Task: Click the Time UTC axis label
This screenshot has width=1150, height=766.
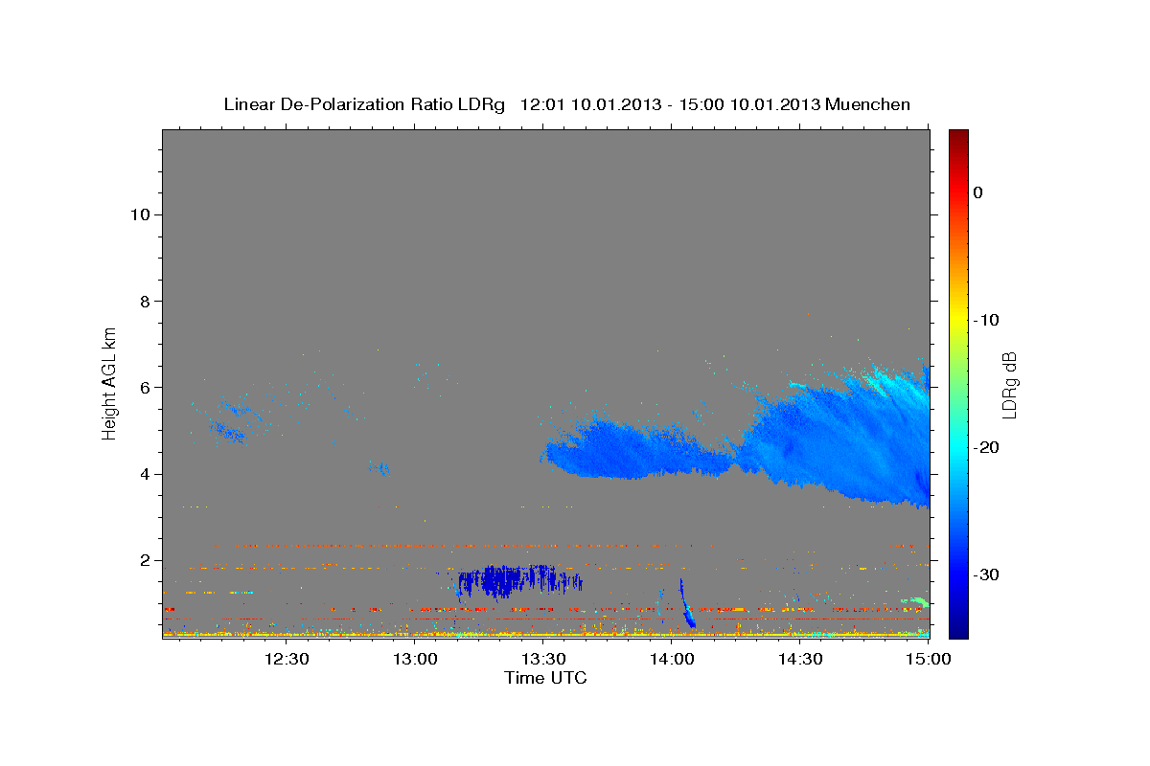Action: click(x=545, y=678)
